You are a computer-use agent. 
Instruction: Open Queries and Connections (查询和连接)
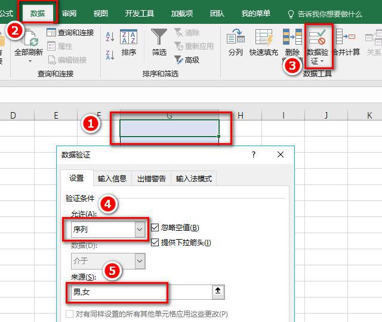(70, 33)
